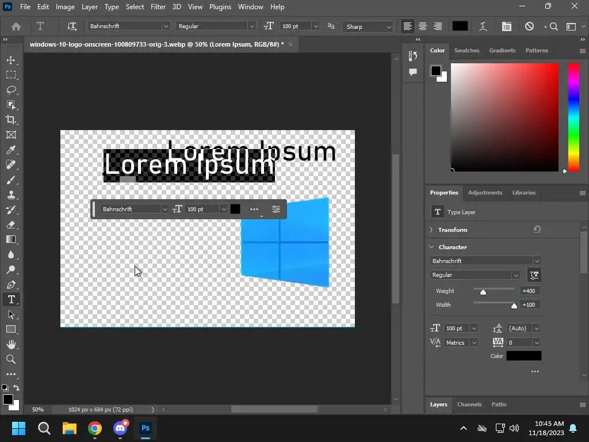
Task: Click the hue spectrum slider
Action: pyautogui.click(x=573, y=117)
